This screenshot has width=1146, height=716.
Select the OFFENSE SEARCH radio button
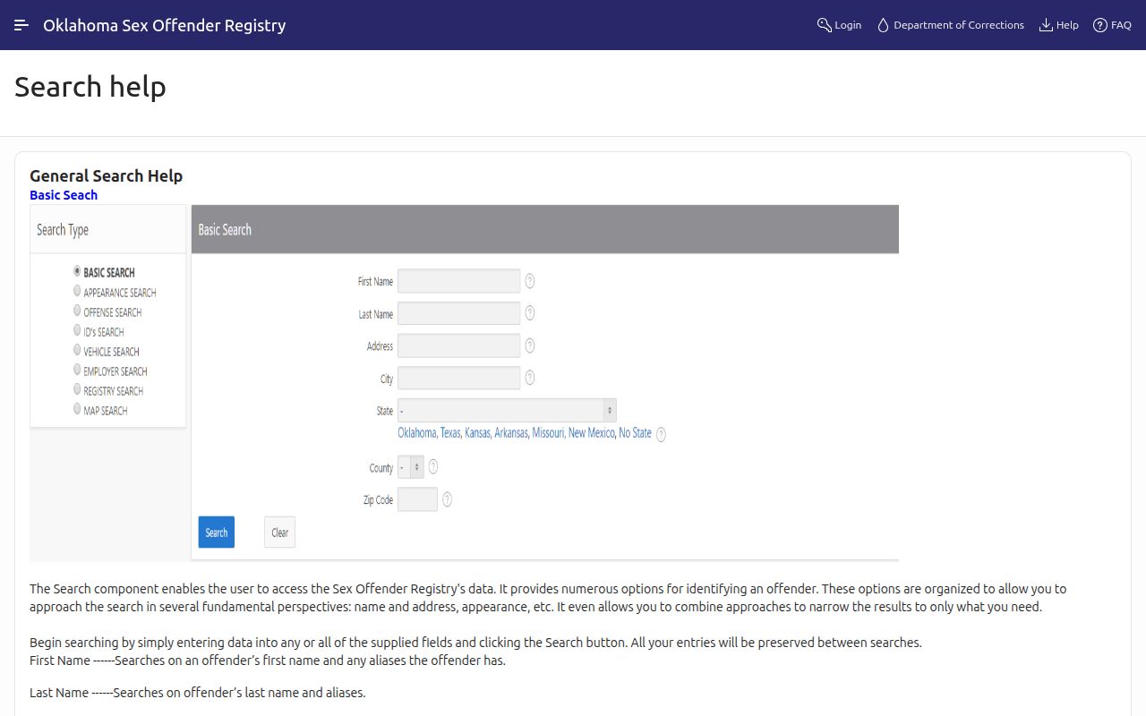point(77,311)
